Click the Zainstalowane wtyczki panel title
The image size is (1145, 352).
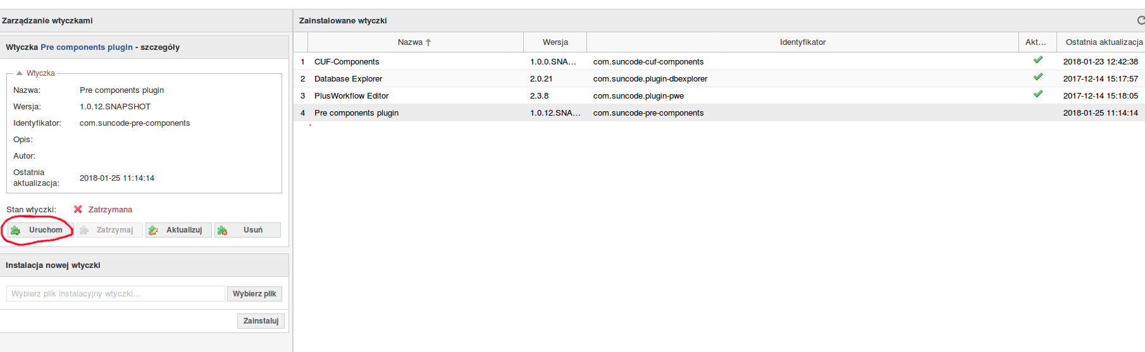coord(343,21)
